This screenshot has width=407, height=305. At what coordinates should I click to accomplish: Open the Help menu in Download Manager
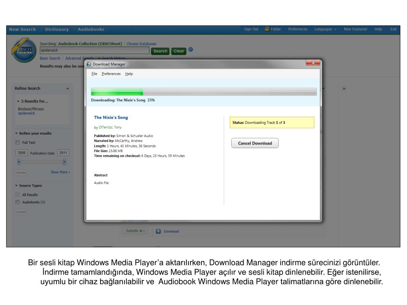[129, 73]
